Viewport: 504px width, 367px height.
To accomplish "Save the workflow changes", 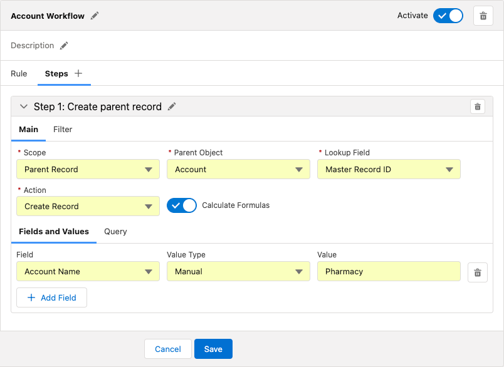I will [213, 350].
